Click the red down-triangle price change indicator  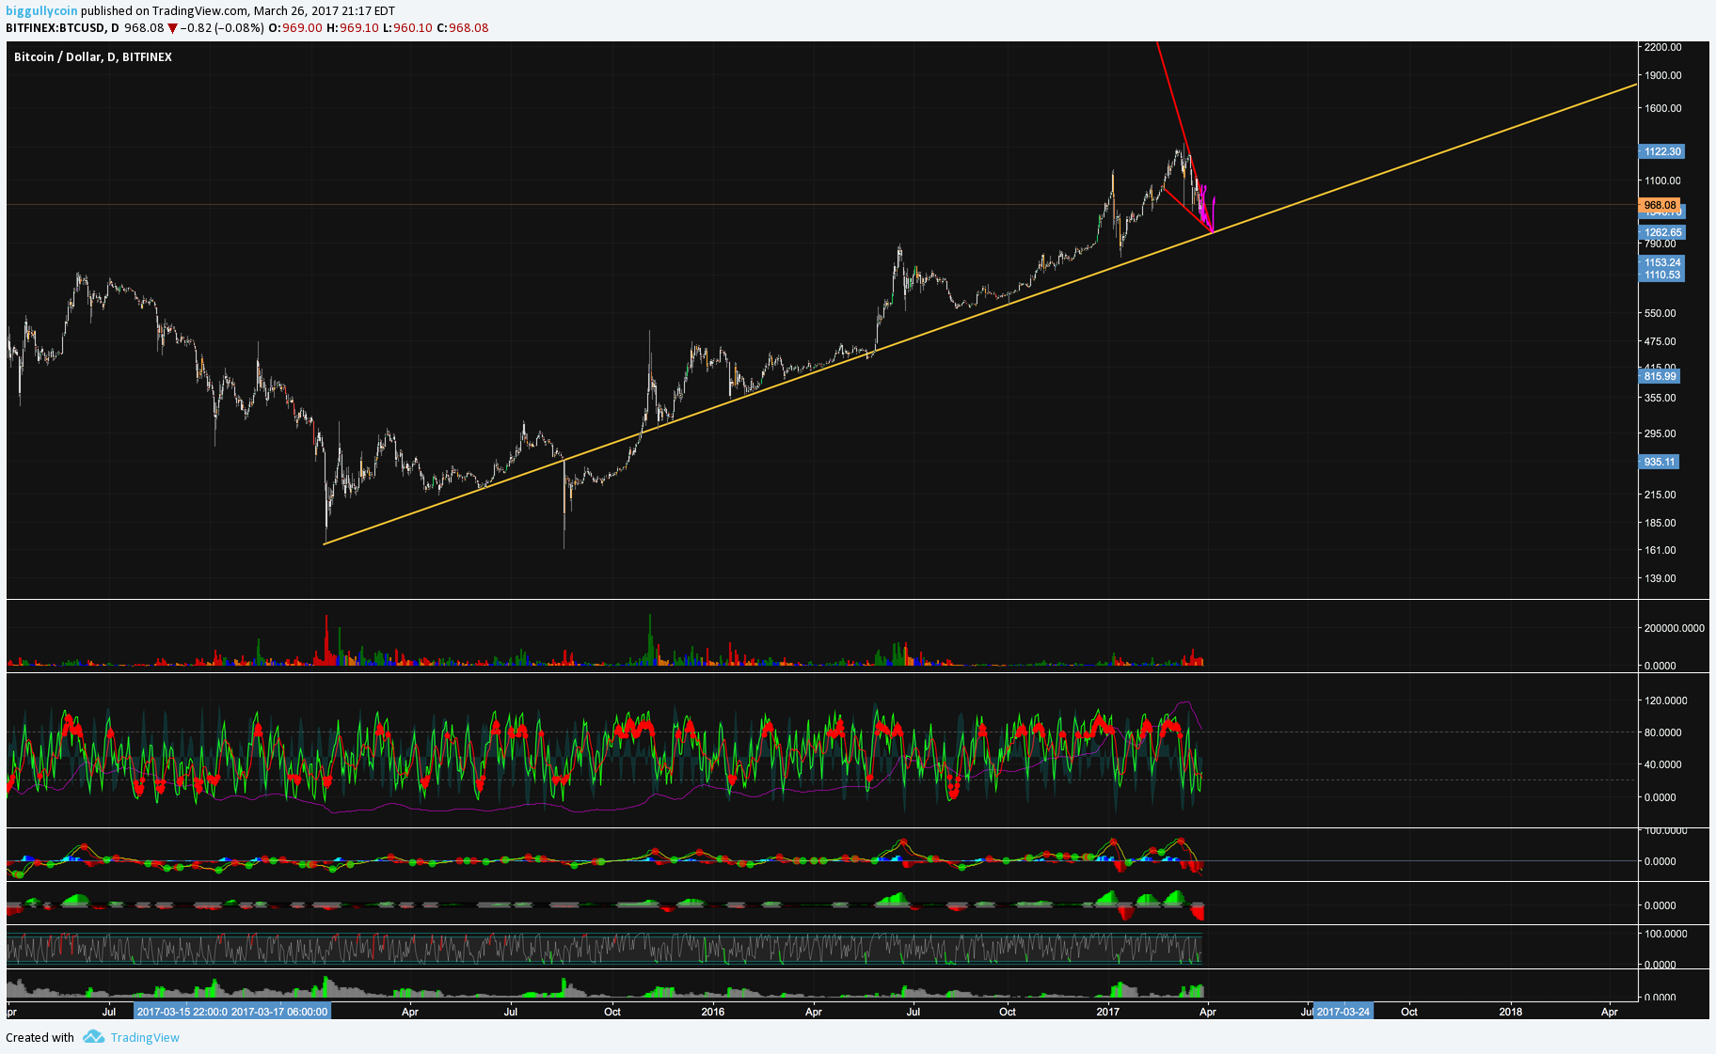pos(173,28)
